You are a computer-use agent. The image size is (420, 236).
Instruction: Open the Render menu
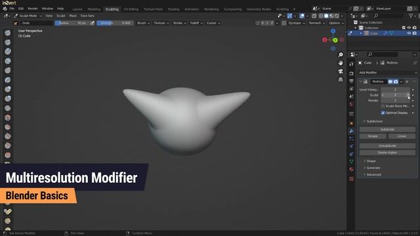pyautogui.click(x=33, y=9)
